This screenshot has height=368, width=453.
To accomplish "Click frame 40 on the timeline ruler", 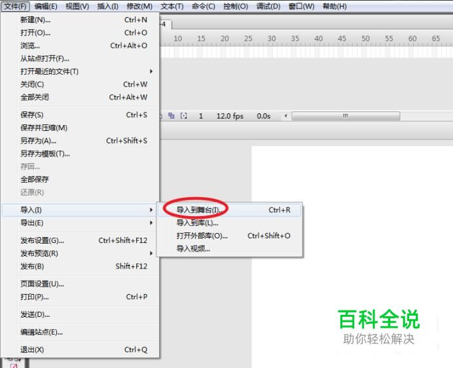I will [318, 39].
